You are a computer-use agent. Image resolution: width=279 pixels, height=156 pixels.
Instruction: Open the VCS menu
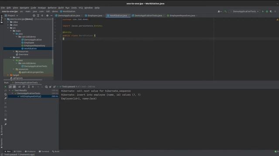click(x=81, y=8)
